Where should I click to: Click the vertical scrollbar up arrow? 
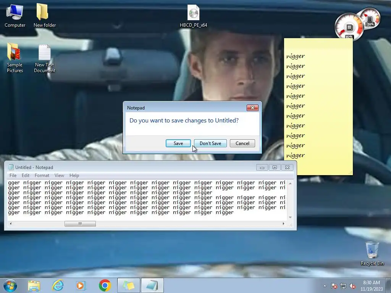(x=290, y=183)
